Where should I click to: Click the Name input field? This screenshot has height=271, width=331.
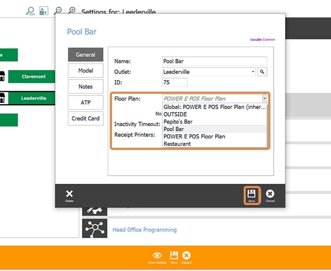(215, 61)
